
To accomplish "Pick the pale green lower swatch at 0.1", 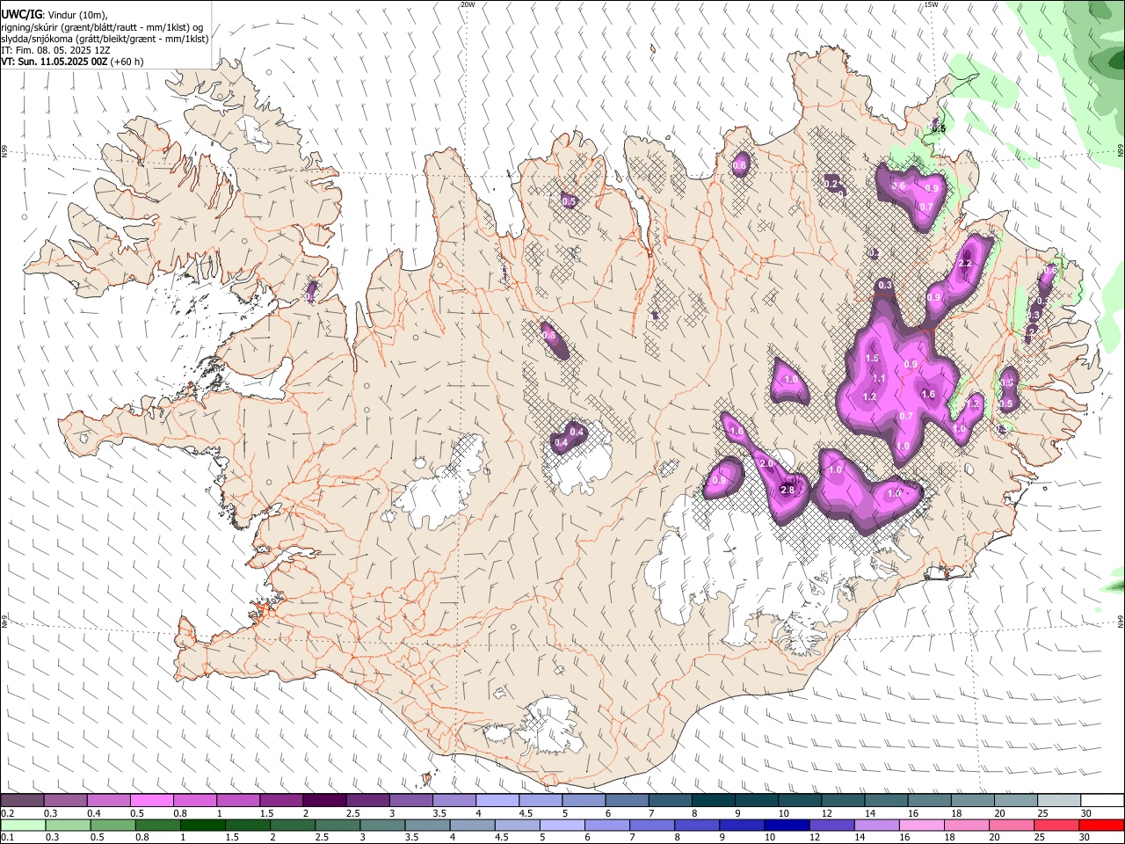I will (x=23, y=826).
